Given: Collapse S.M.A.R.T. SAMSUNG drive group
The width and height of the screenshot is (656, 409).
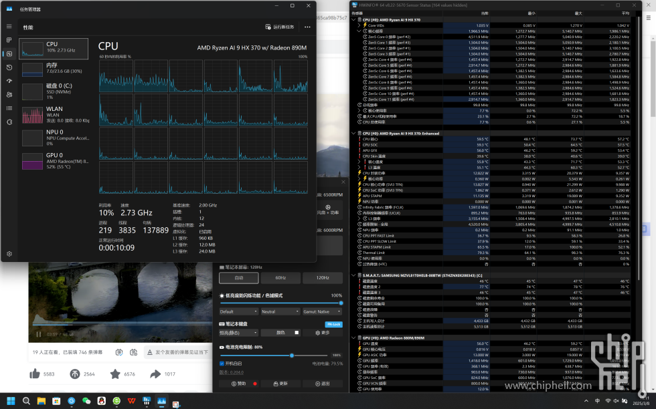Looking at the screenshot, I should (354, 275).
